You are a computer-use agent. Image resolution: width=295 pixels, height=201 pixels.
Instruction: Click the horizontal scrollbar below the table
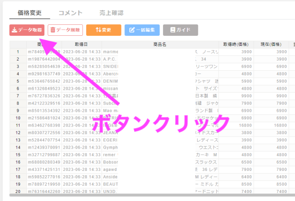(x=148, y=196)
